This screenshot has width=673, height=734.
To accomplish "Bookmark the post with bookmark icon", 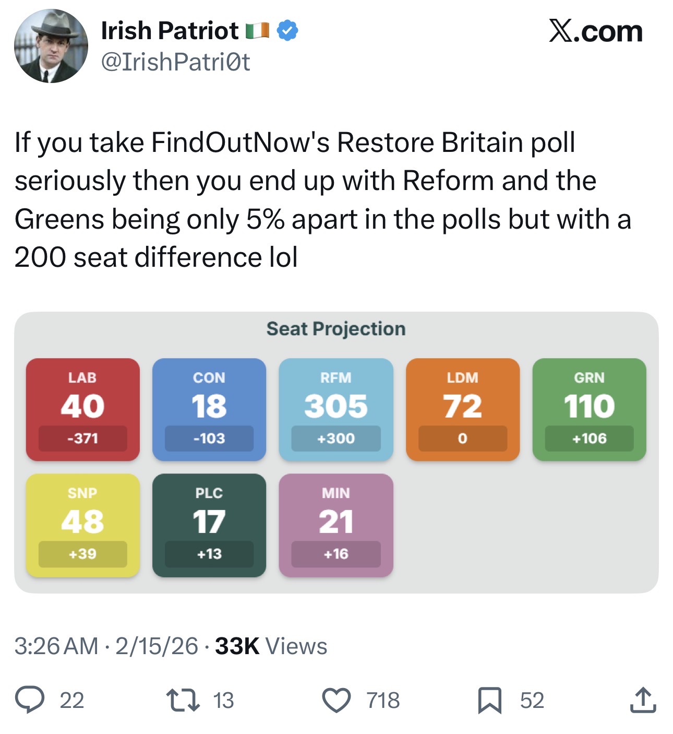I will (490, 700).
